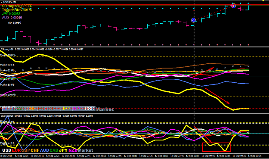Image resolution: width=269 pixels, height=159 pixels.
Task: Click the upper Market 50 Fib level label
Action: click(7, 65)
